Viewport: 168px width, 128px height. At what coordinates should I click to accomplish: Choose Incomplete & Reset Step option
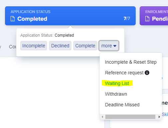pos(131,62)
